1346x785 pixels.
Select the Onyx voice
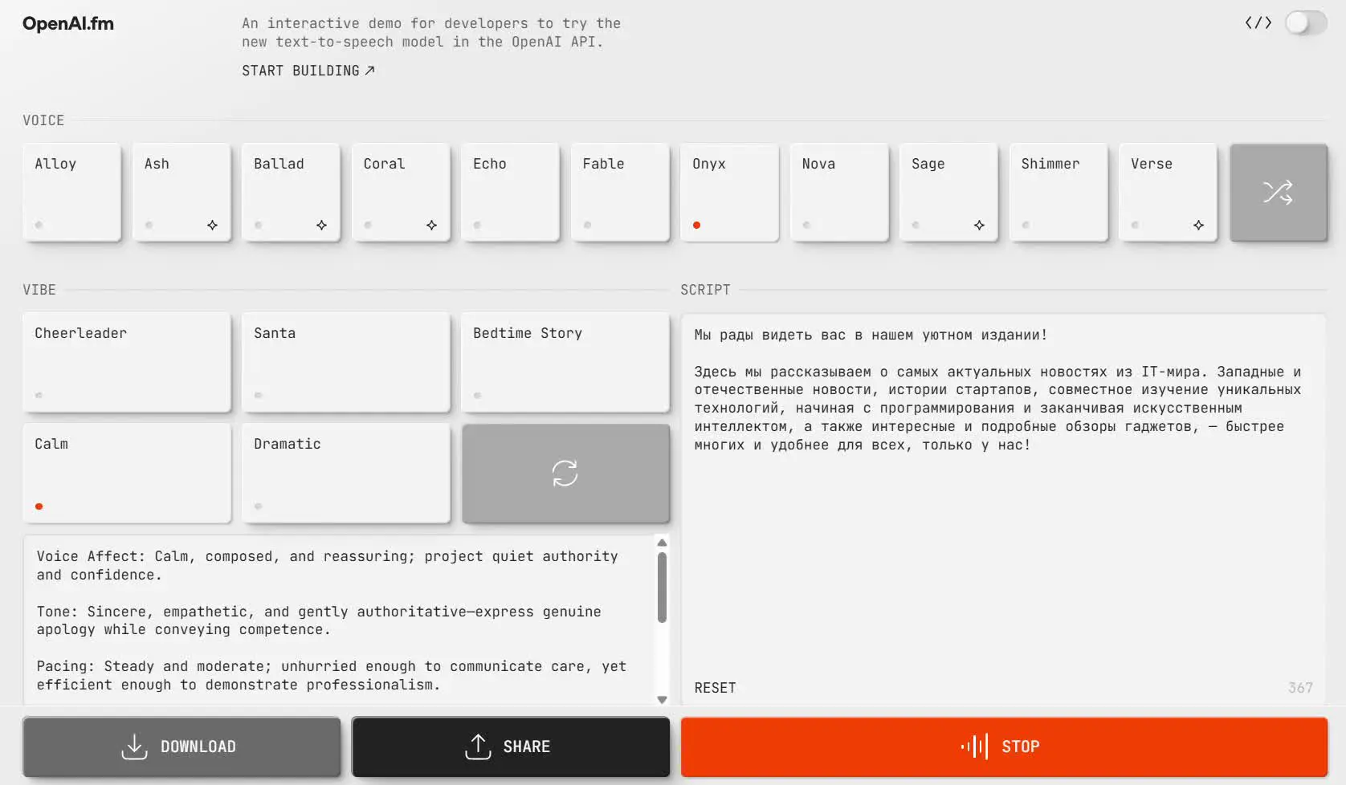pos(729,193)
